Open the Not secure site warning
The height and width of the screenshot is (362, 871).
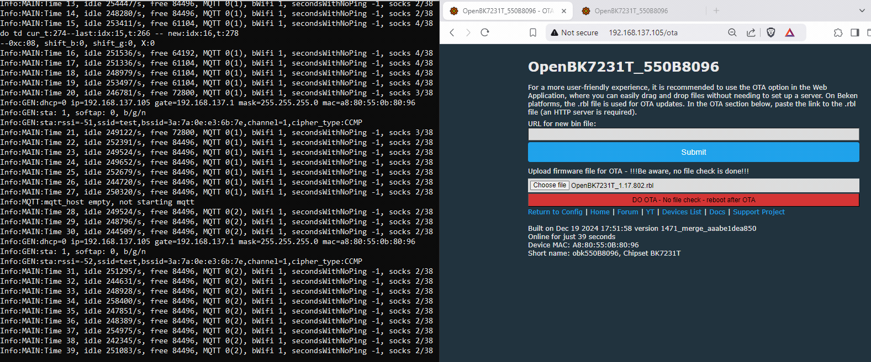click(x=574, y=33)
